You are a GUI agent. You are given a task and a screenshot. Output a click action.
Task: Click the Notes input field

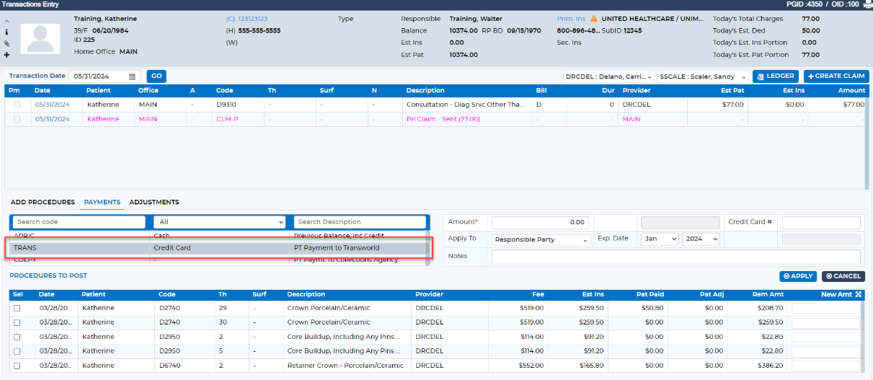click(676, 257)
